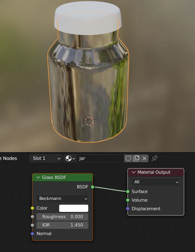
Task: Click the IOR 1.450 field
Action: point(63,225)
